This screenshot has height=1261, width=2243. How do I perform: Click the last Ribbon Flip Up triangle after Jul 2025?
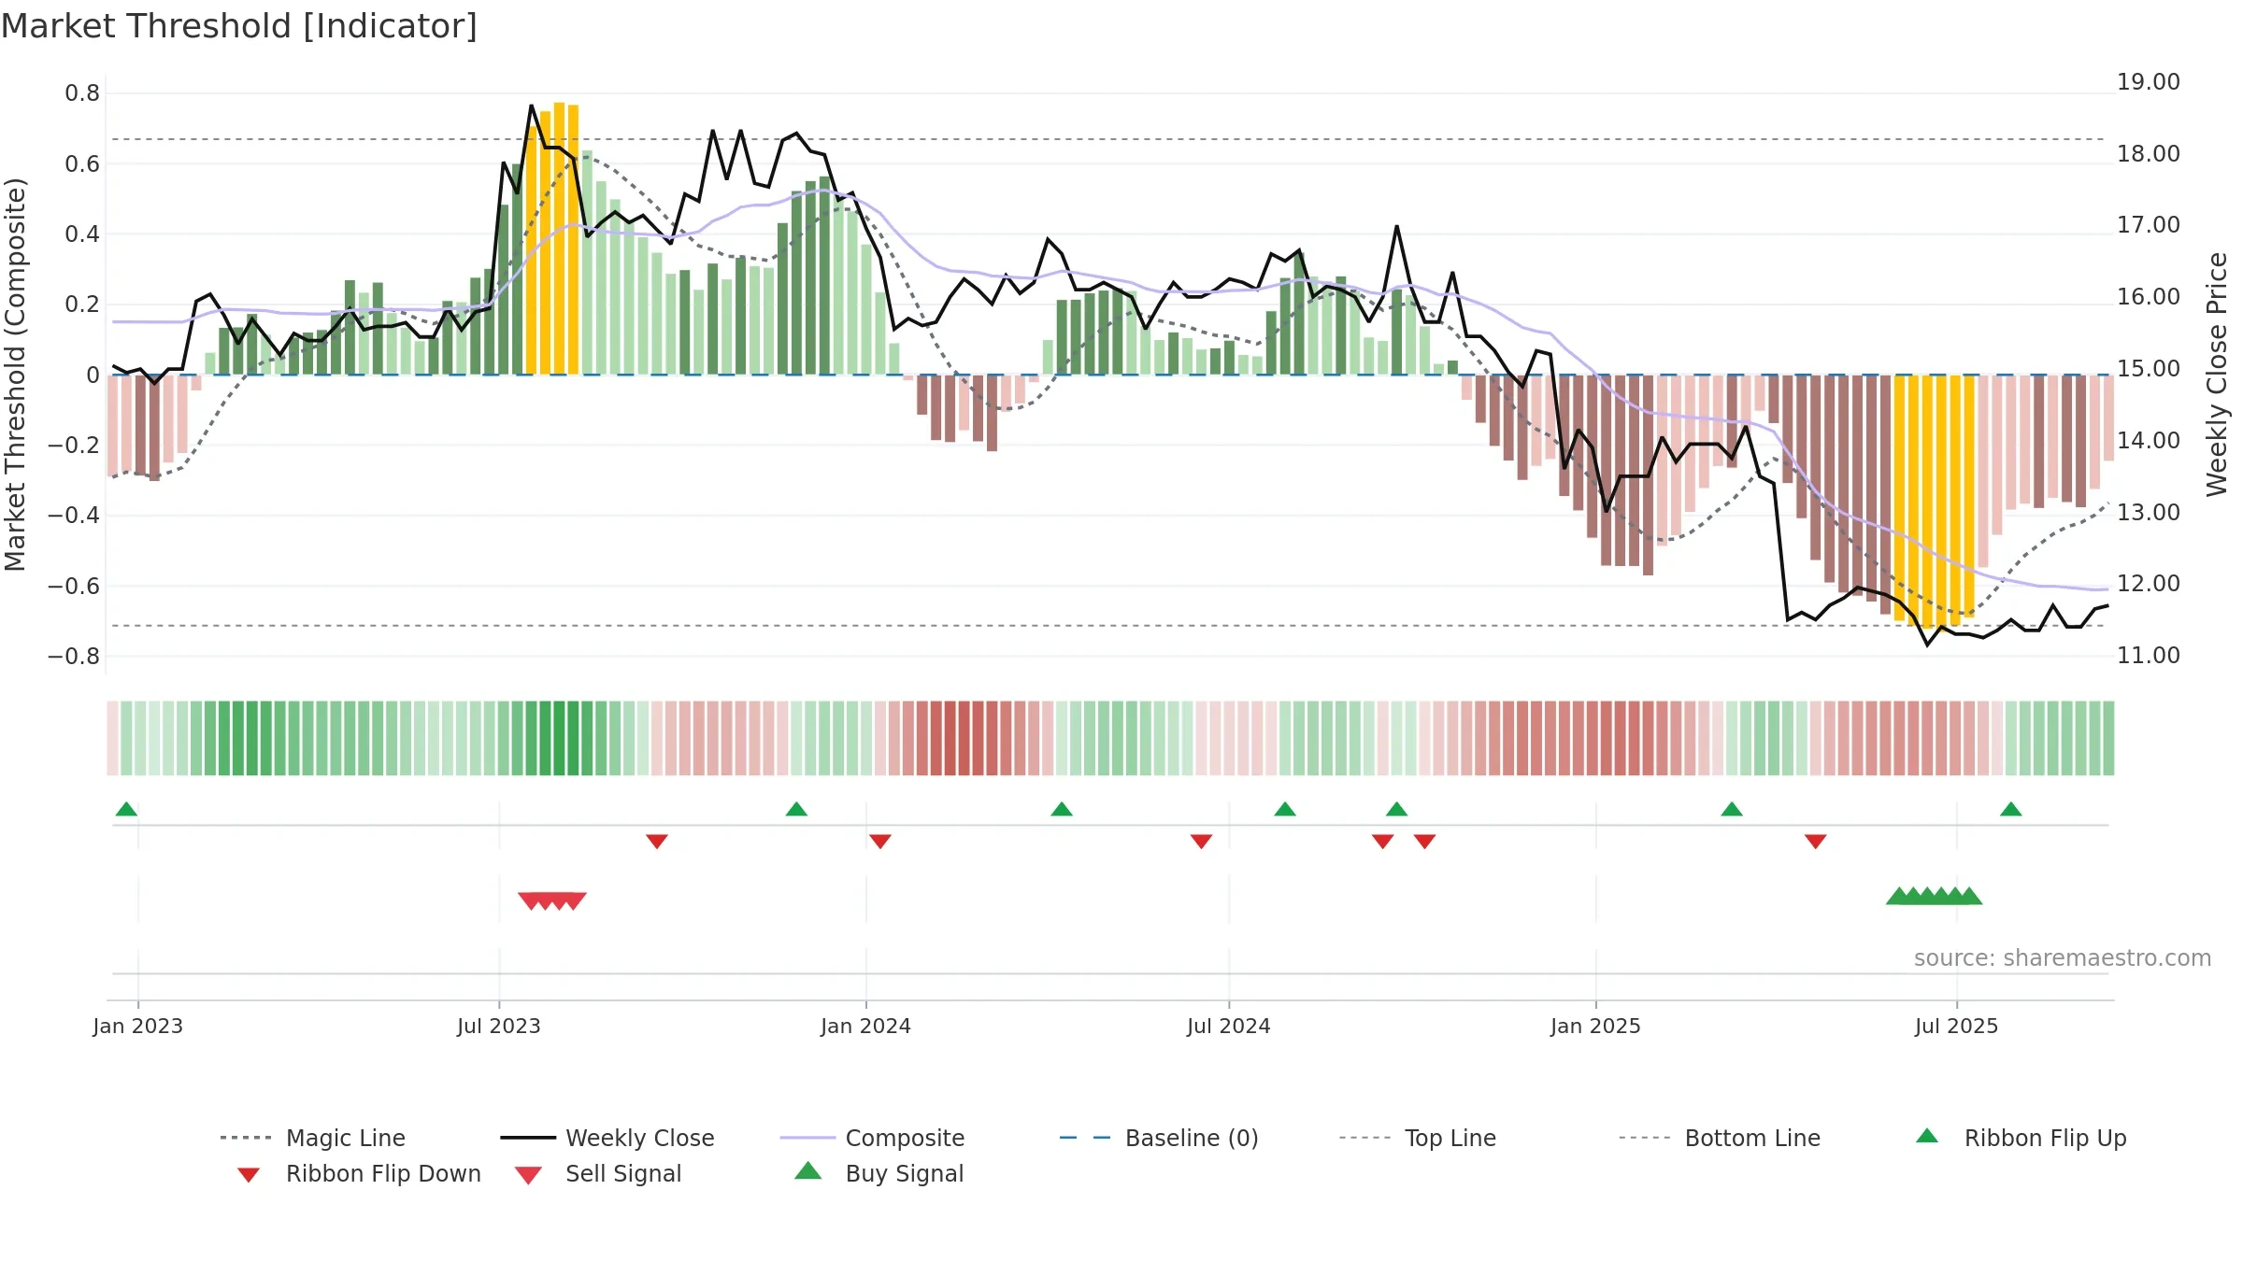coord(2011,809)
